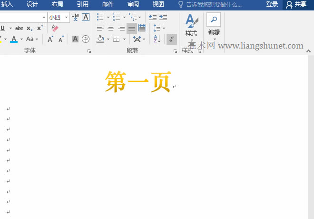Open underline style dropdown arrow
Viewport: 314px width, 219px height.
click(10, 29)
